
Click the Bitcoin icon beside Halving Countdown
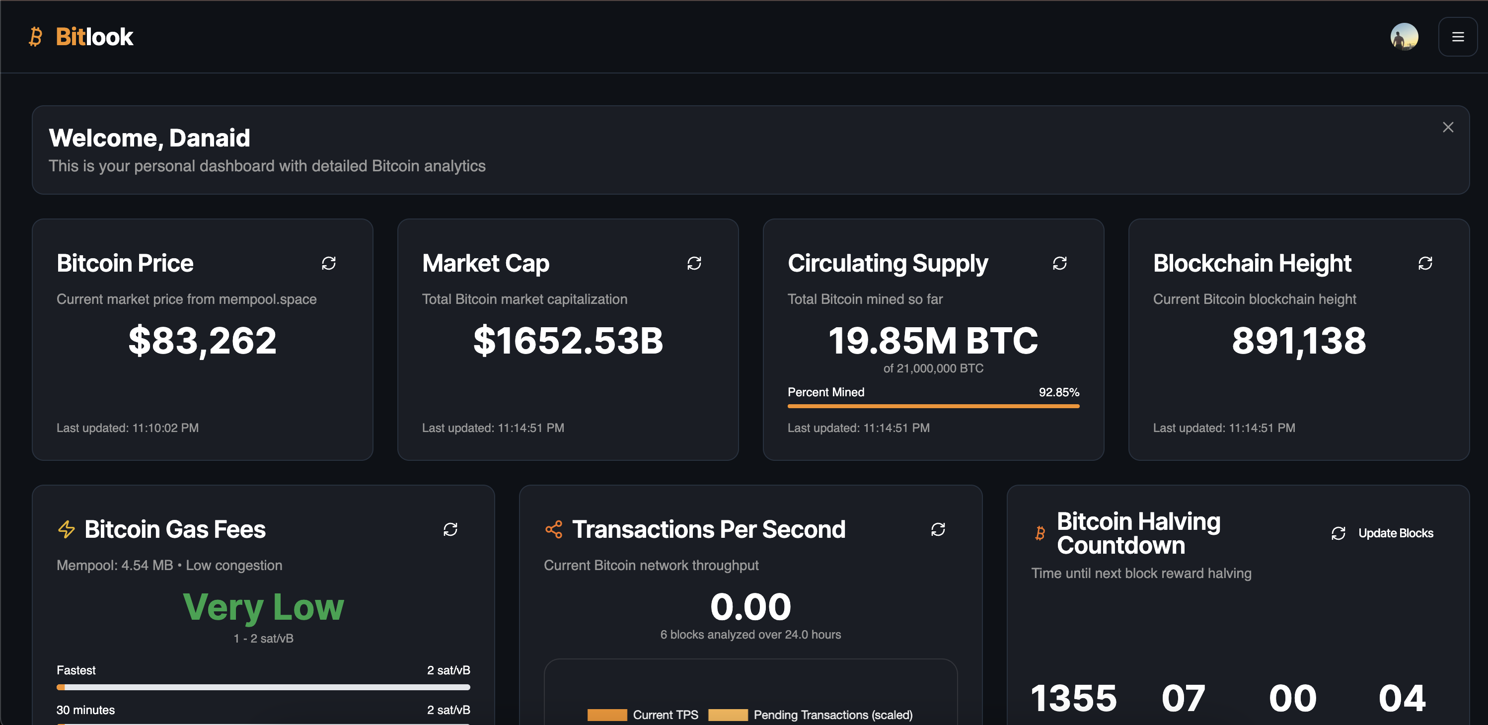pos(1040,533)
